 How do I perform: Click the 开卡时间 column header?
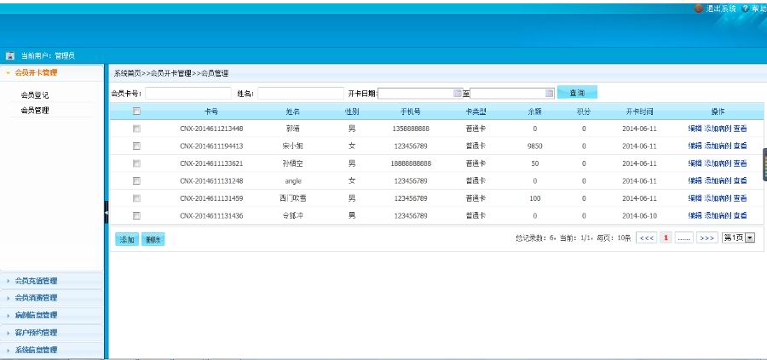click(x=639, y=111)
